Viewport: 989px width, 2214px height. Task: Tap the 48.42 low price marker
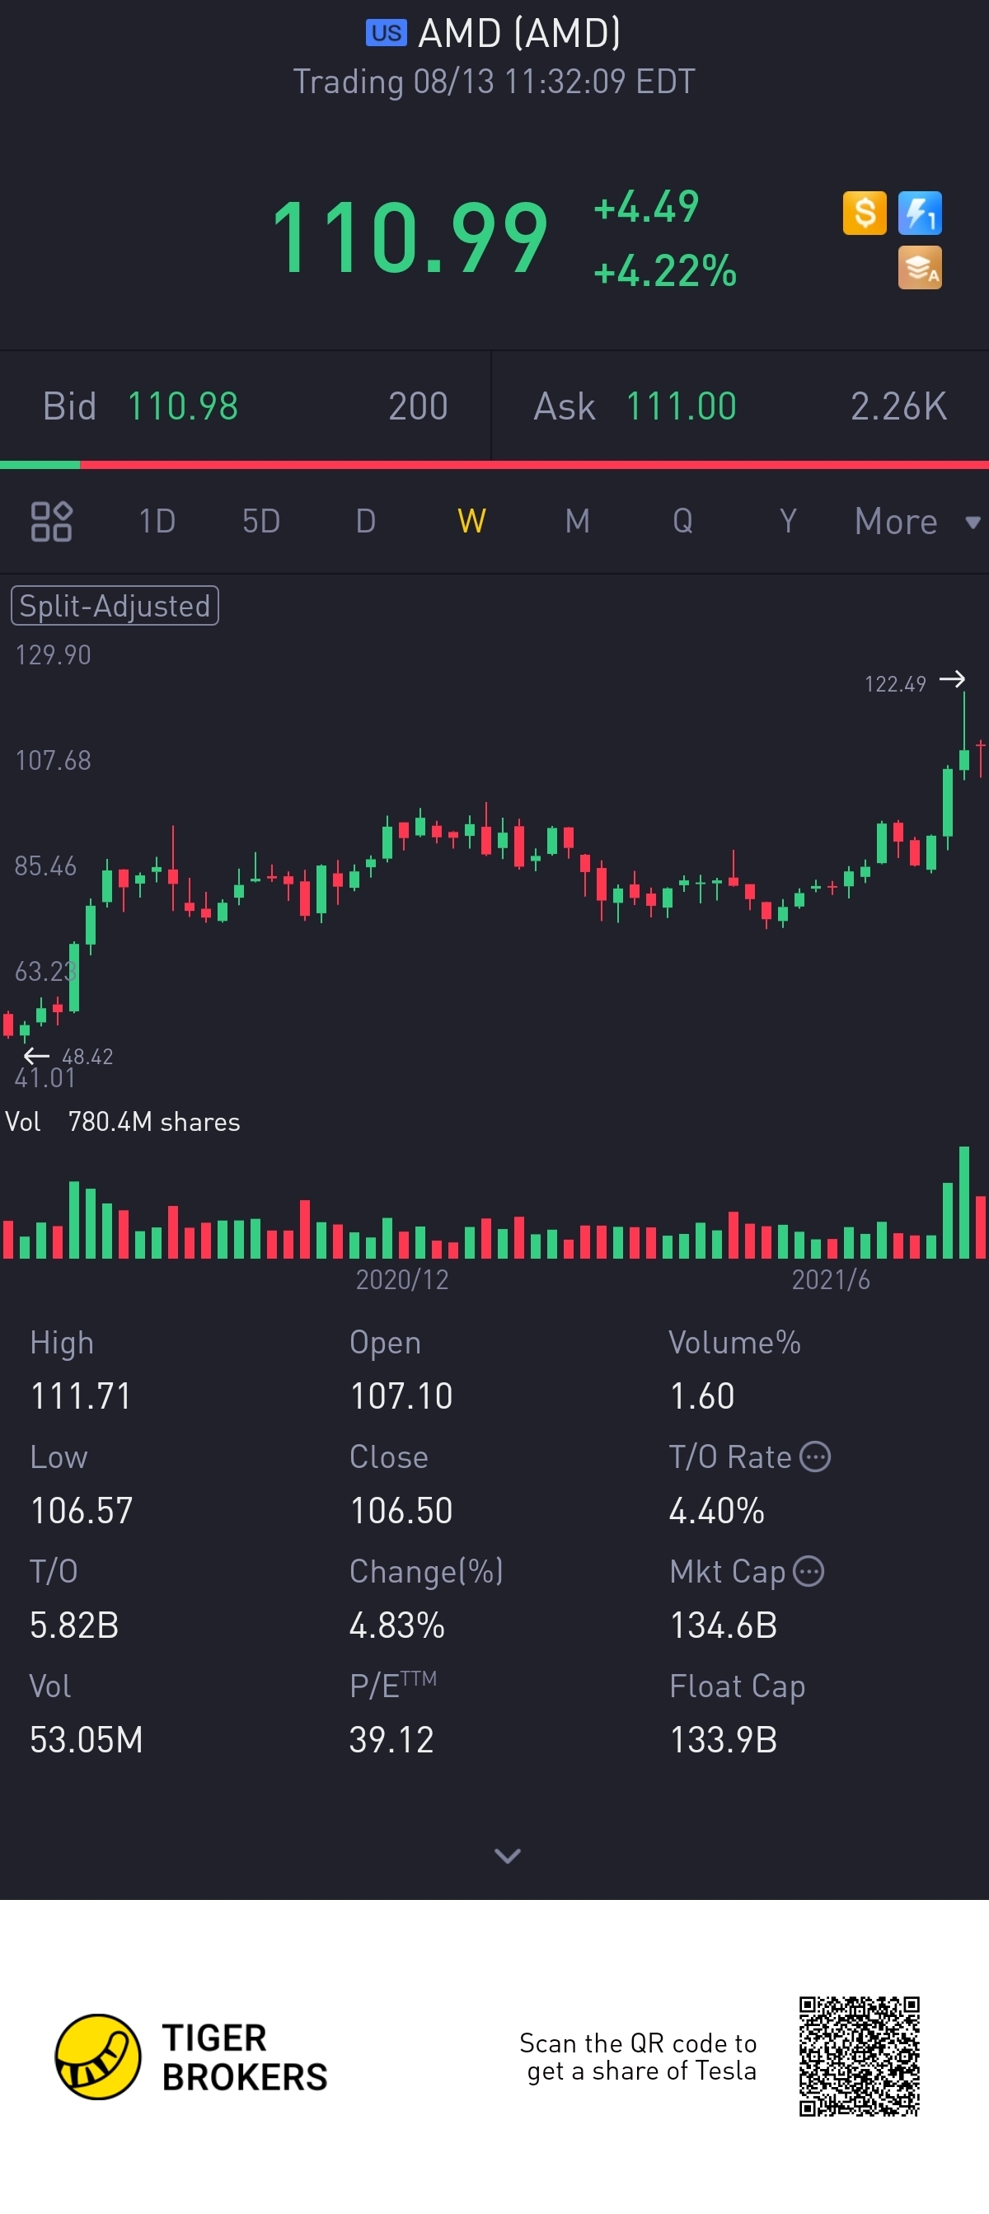(x=87, y=1056)
